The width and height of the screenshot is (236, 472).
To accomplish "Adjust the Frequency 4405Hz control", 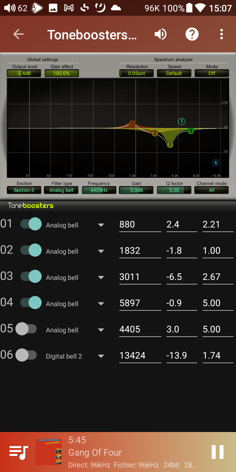I will 99,190.
